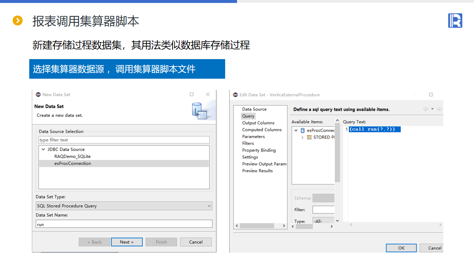Click the Next > button
474x266 pixels.
click(127, 242)
